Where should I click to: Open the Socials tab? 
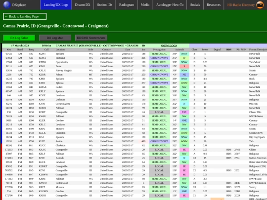(x=195, y=5)
